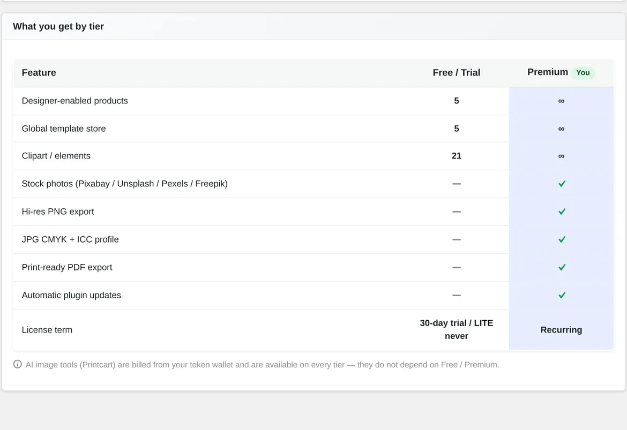627x430 pixels.
Task: Click the dash in Hi-res PNG export Free column
Action: 456,212
